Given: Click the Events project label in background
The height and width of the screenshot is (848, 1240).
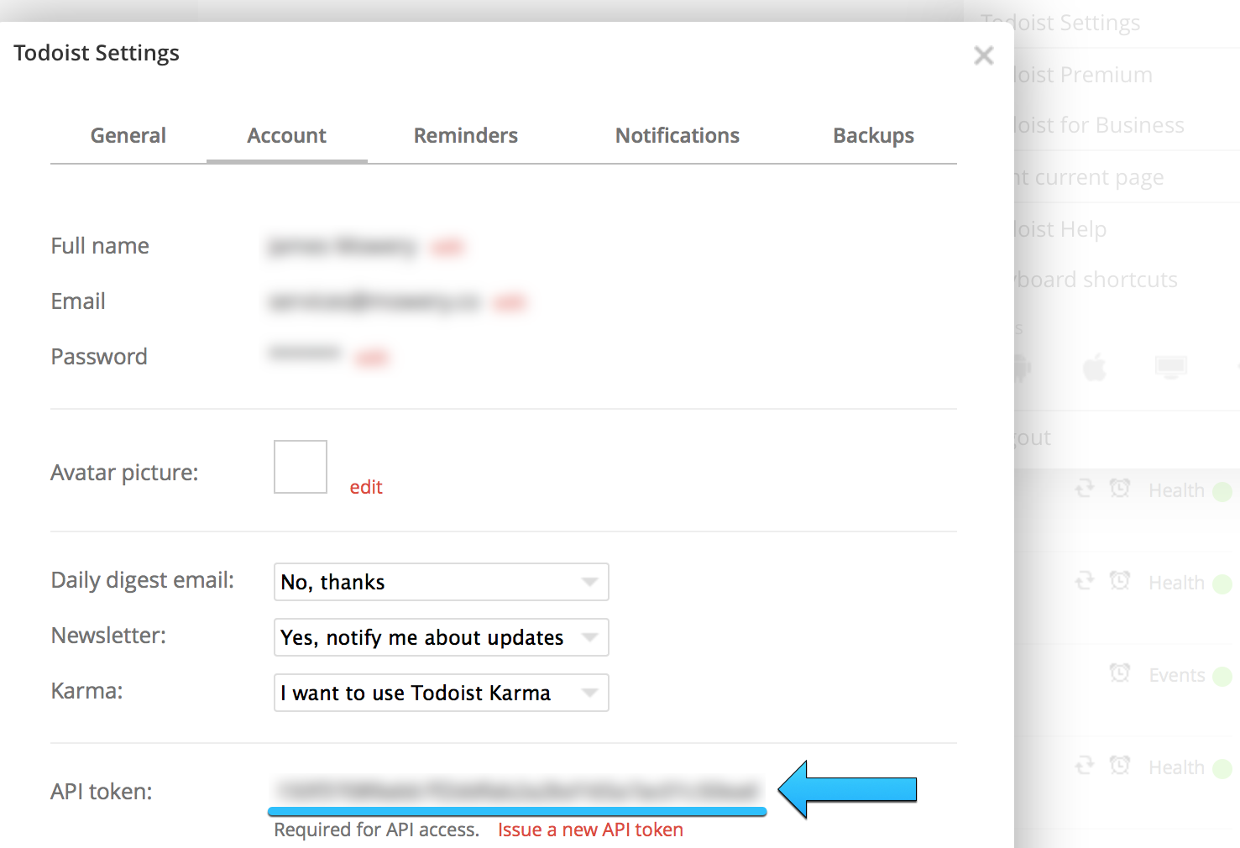Looking at the screenshot, I should pyautogui.click(x=1177, y=675).
